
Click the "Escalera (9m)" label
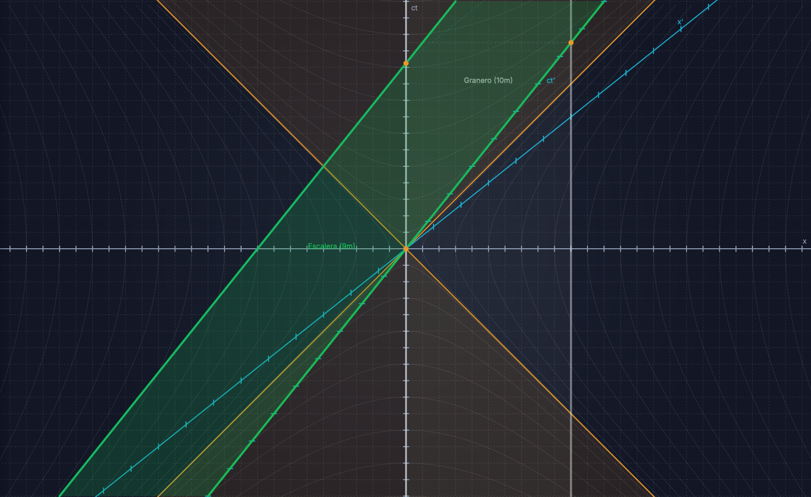pyautogui.click(x=331, y=246)
